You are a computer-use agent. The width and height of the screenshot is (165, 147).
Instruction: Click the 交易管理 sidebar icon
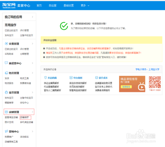(6, 44)
